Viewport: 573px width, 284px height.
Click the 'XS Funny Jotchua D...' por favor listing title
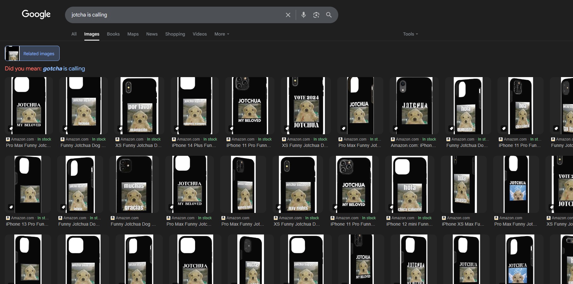138,145
